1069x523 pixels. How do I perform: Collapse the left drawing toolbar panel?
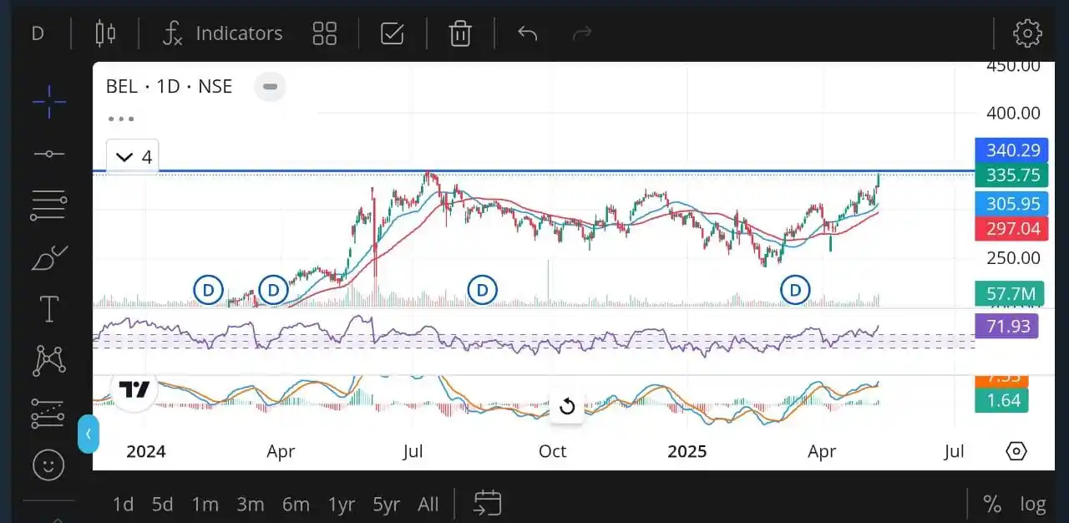pos(88,434)
